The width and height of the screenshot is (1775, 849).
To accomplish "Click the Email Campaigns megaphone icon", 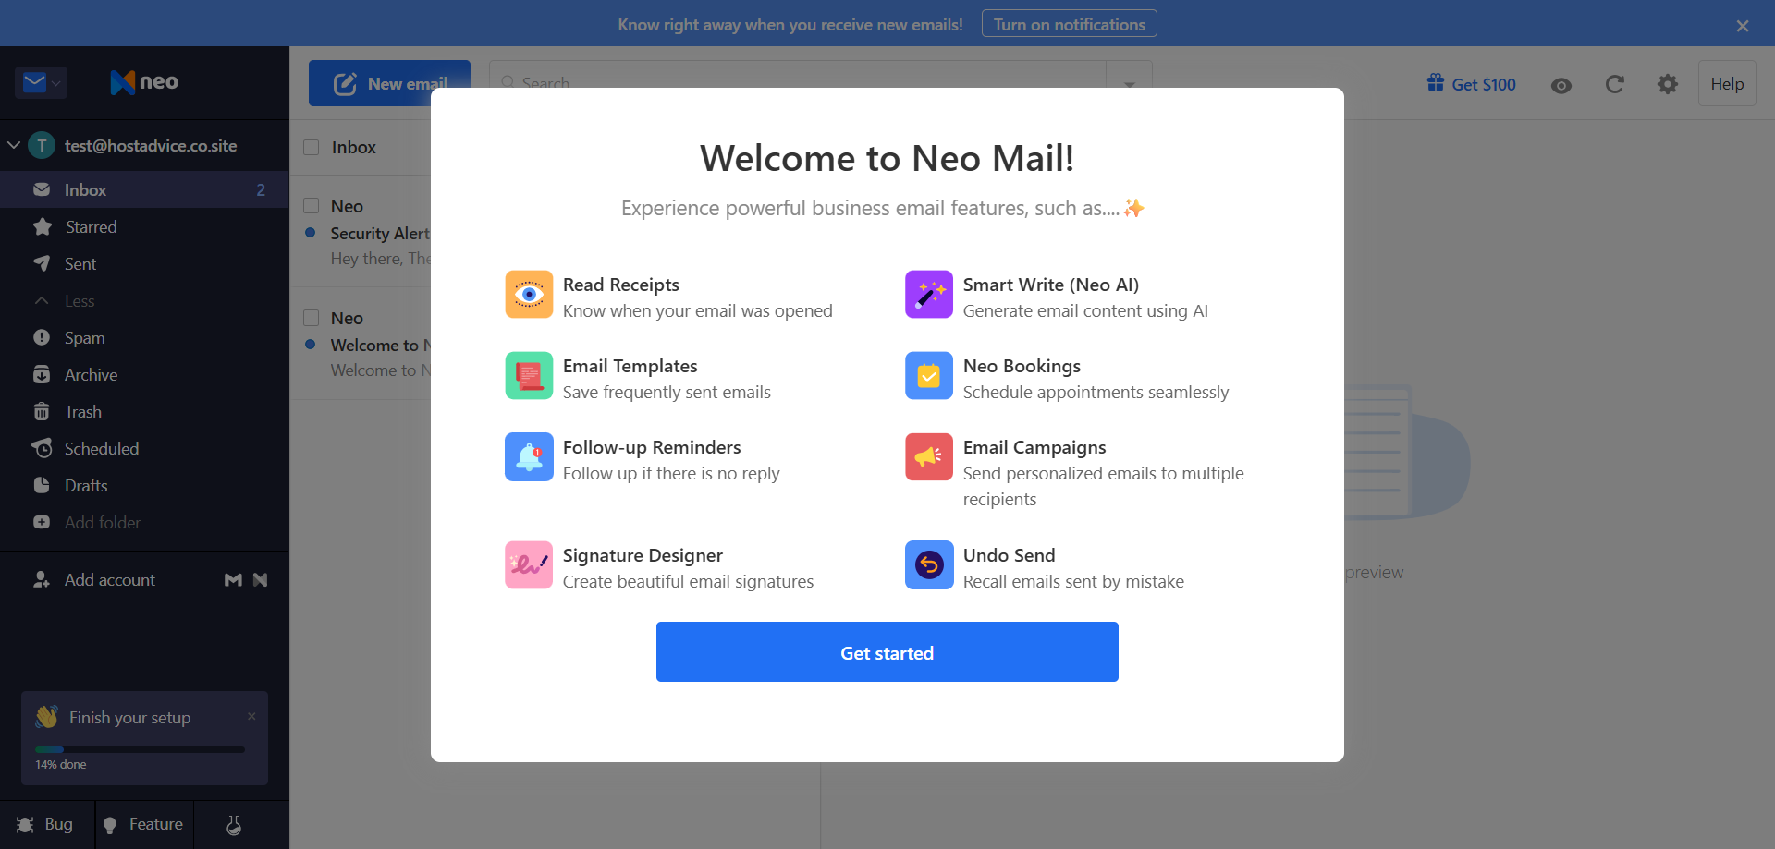I will click(929, 457).
